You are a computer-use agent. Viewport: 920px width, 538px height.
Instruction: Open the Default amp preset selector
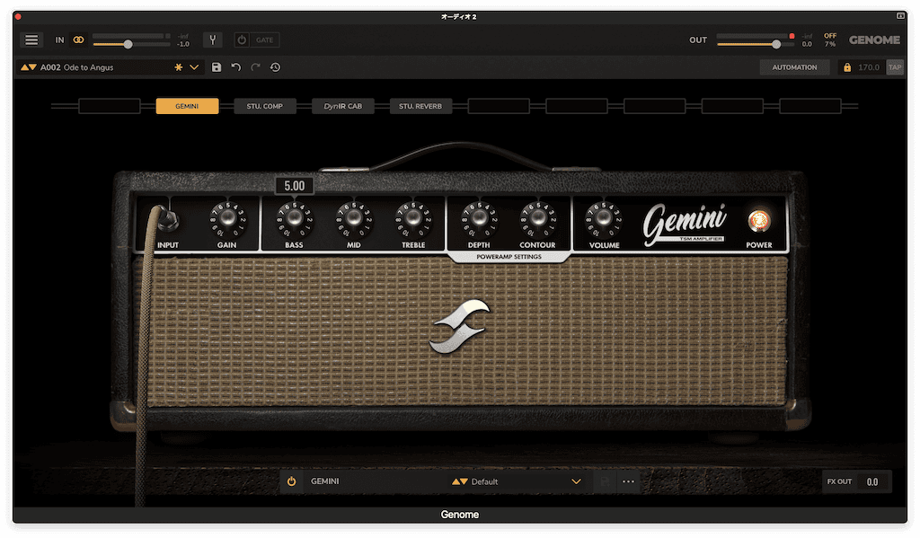click(518, 481)
